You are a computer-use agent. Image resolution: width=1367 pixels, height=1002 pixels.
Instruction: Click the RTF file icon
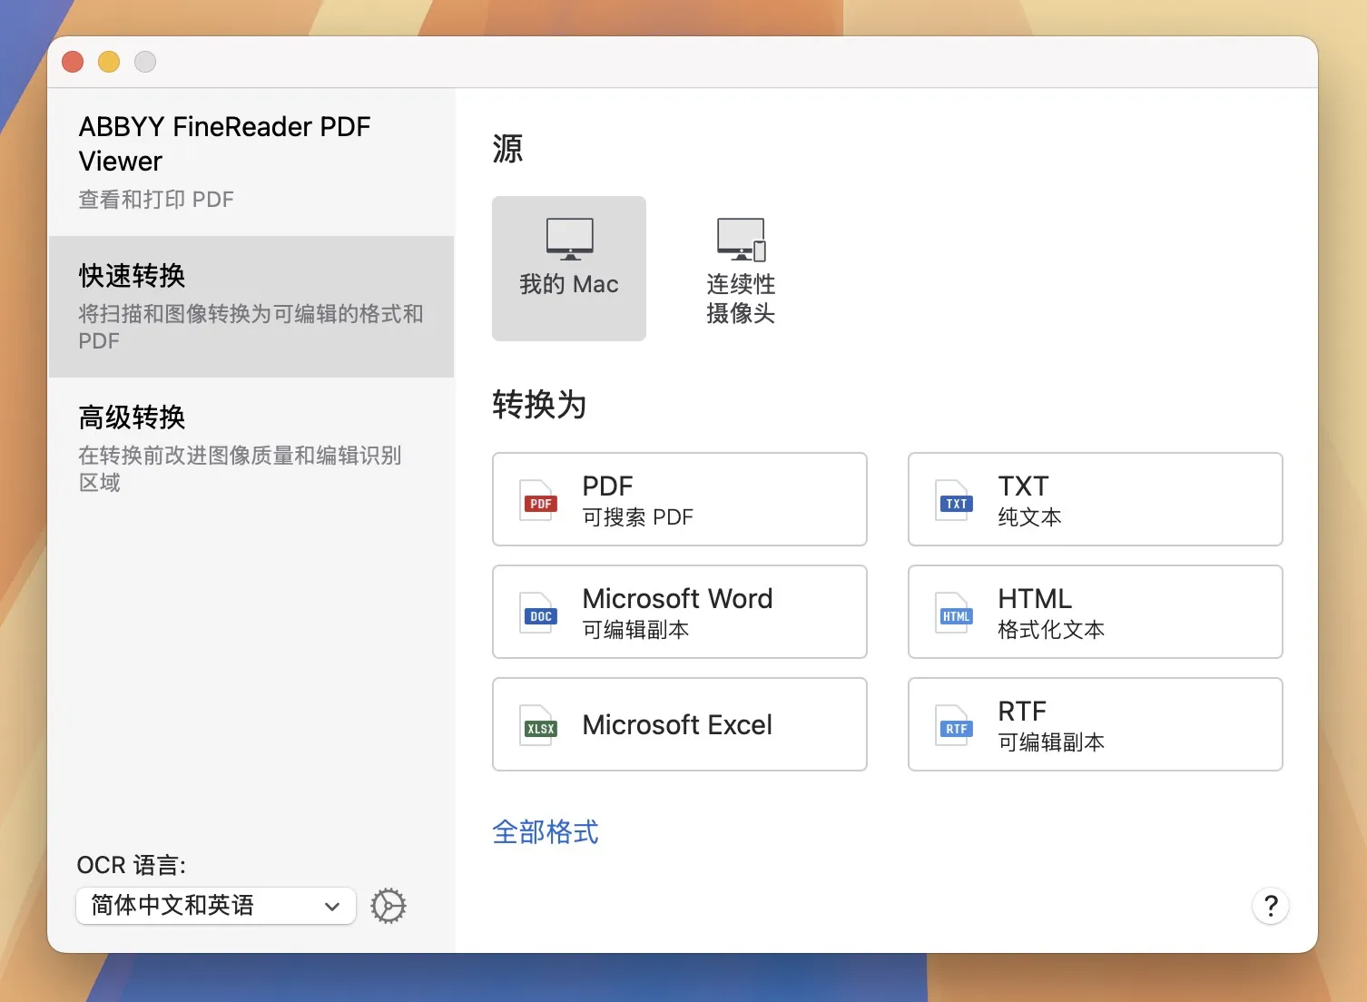tap(955, 725)
